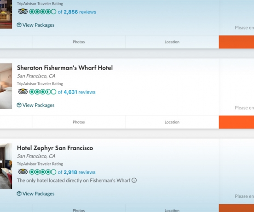This screenshot has width=254, height=212.
Task: Click rating bubbles beside 2,918 reviews
Action: pos(43,172)
